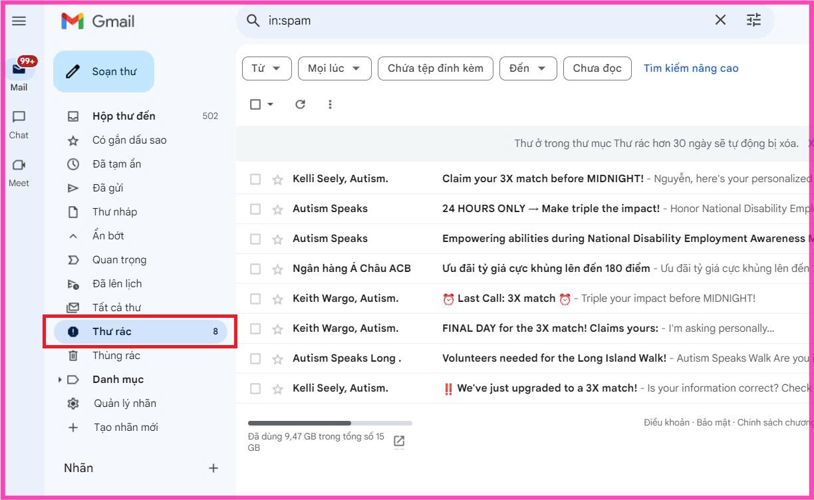Viewport: 814px width, 500px height.
Task: Check the 'FINAL DAY for the 3X match' email
Action: 255,329
